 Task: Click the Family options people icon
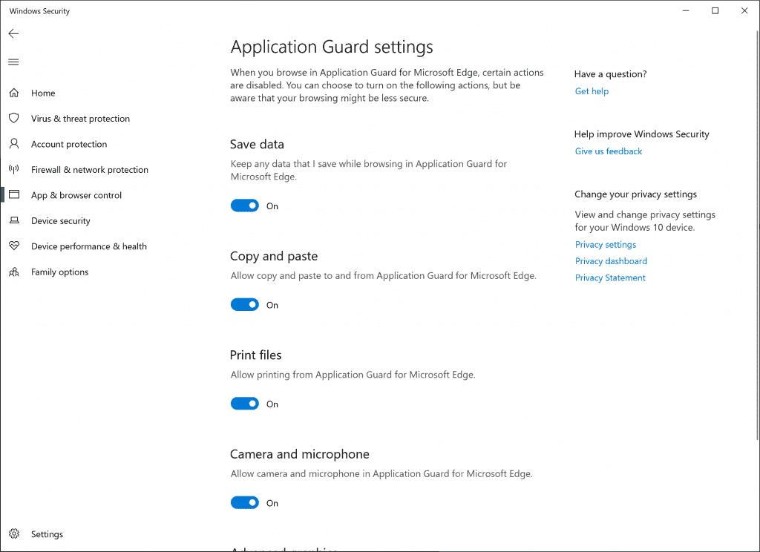(x=13, y=272)
